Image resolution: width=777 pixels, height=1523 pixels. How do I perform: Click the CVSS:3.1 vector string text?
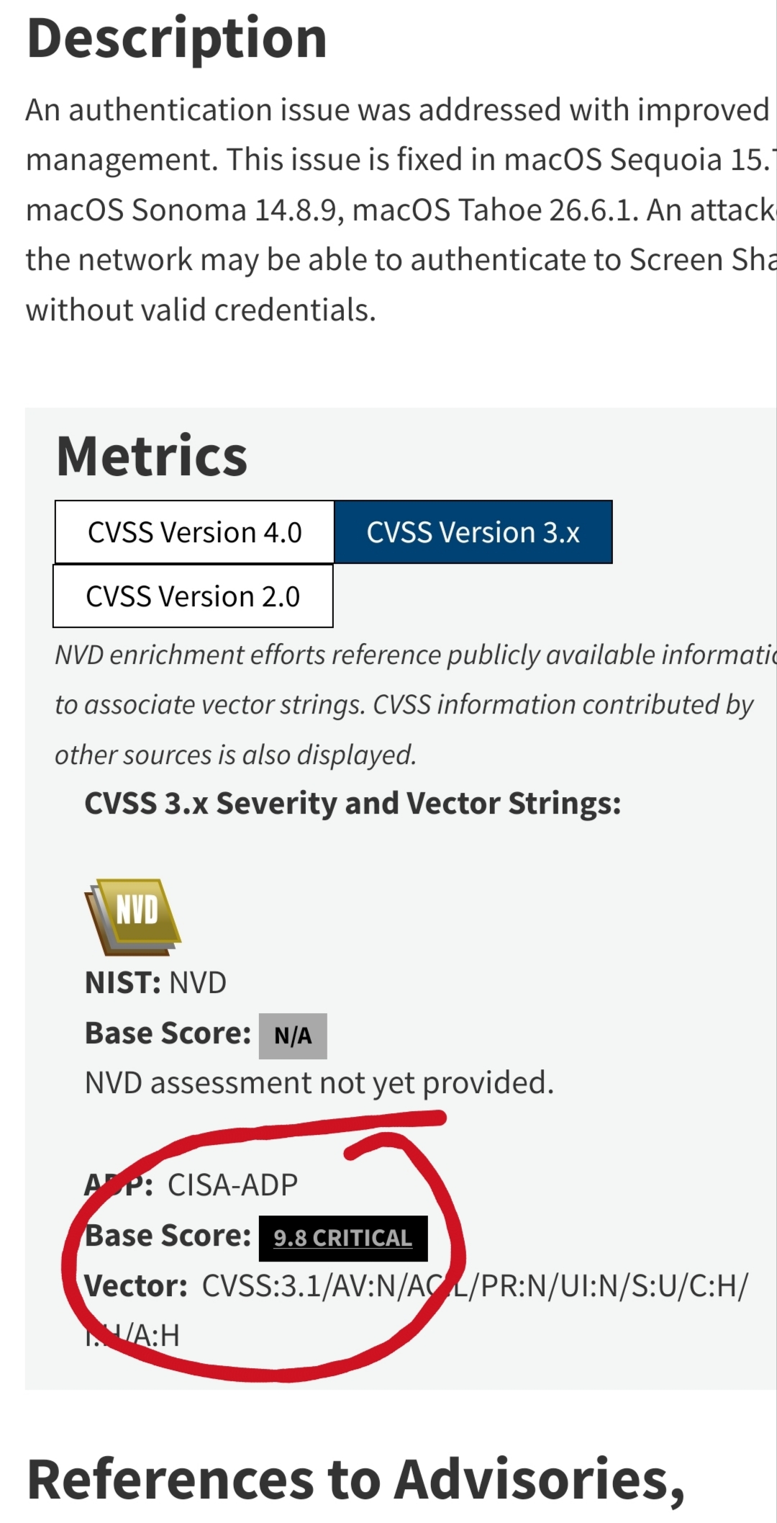point(417,1311)
